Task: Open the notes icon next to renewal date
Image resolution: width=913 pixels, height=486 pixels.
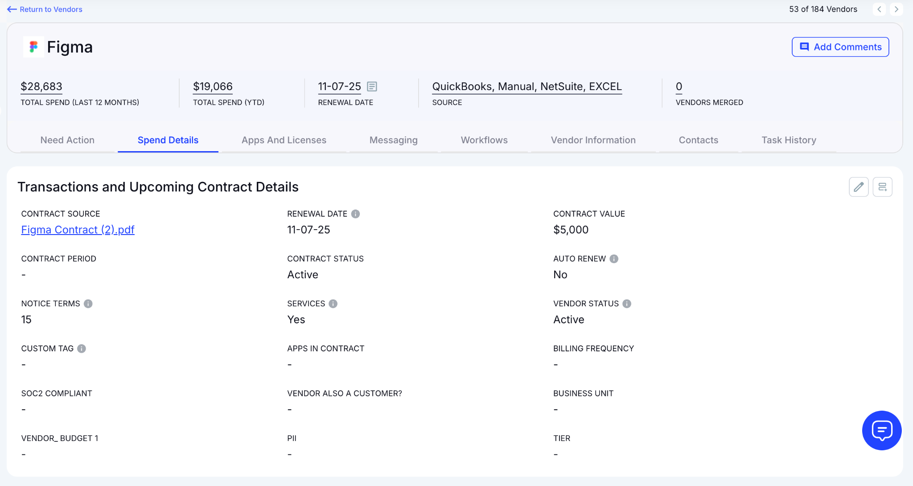Action: pyautogui.click(x=372, y=86)
